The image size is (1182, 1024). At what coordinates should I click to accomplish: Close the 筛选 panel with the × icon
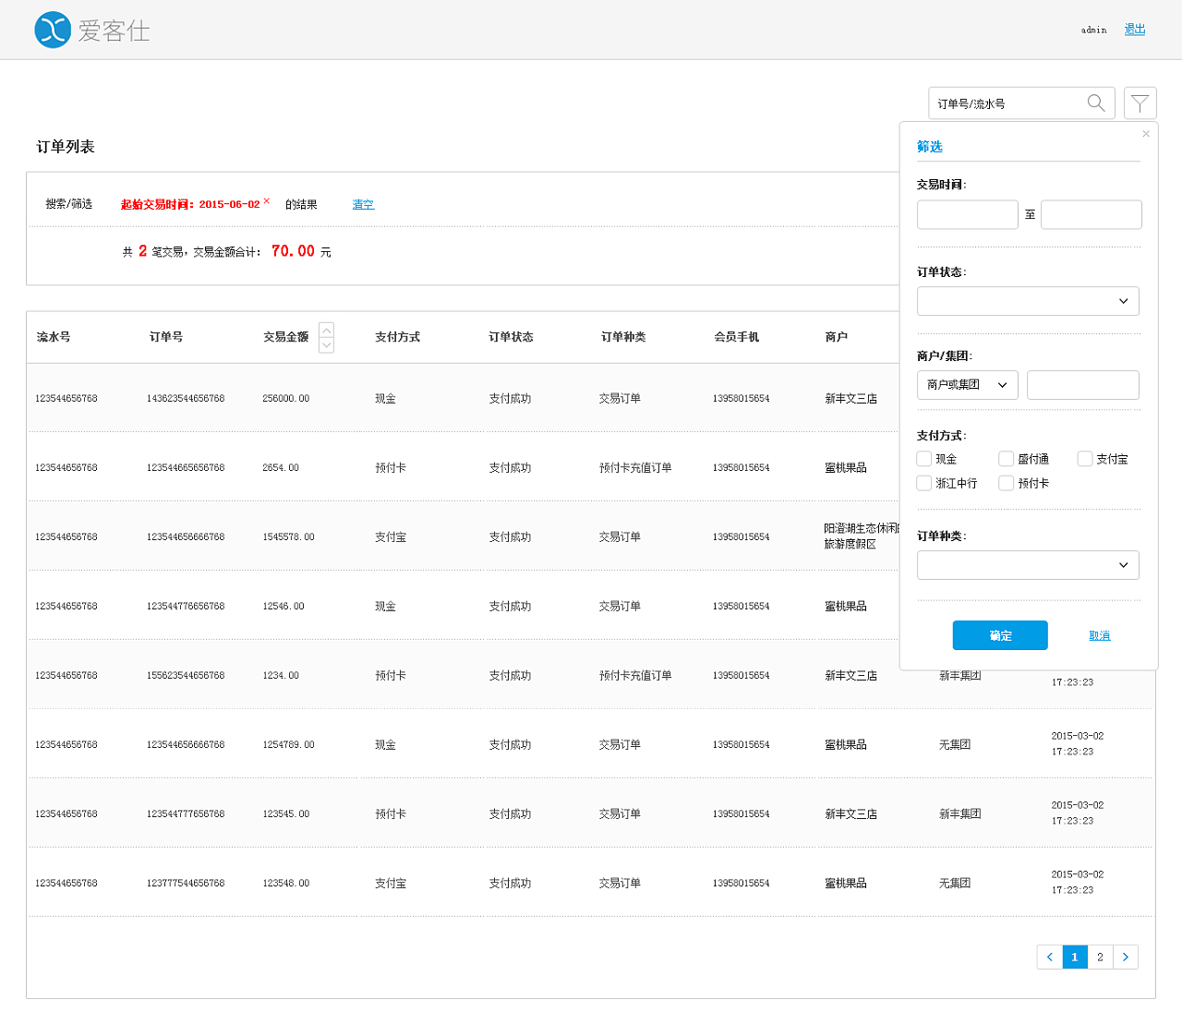[1145, 134]
